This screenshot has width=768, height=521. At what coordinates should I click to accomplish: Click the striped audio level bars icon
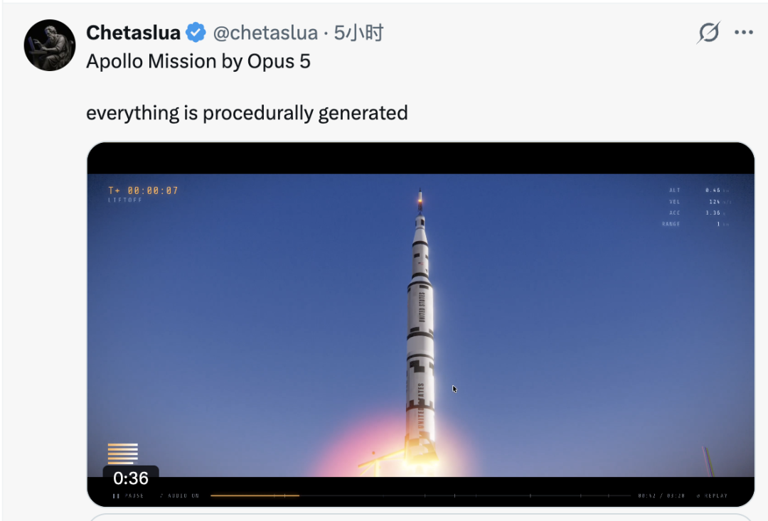coord(122,453)
